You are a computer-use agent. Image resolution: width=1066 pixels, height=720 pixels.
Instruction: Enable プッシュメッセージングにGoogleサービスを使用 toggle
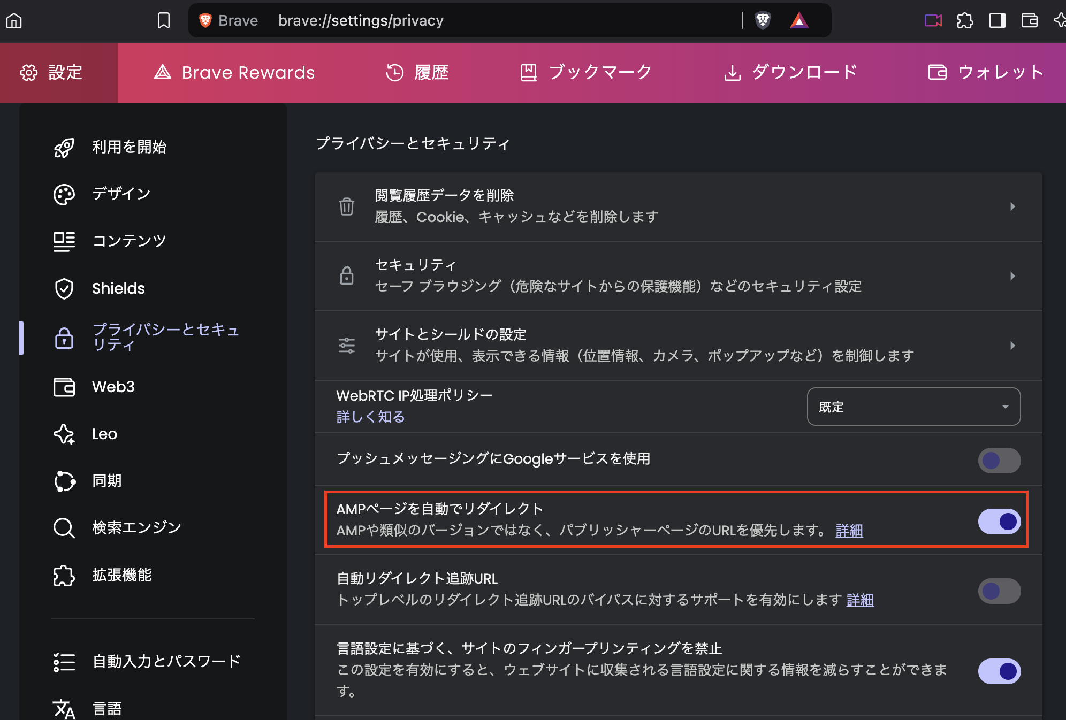pos(999,461)
